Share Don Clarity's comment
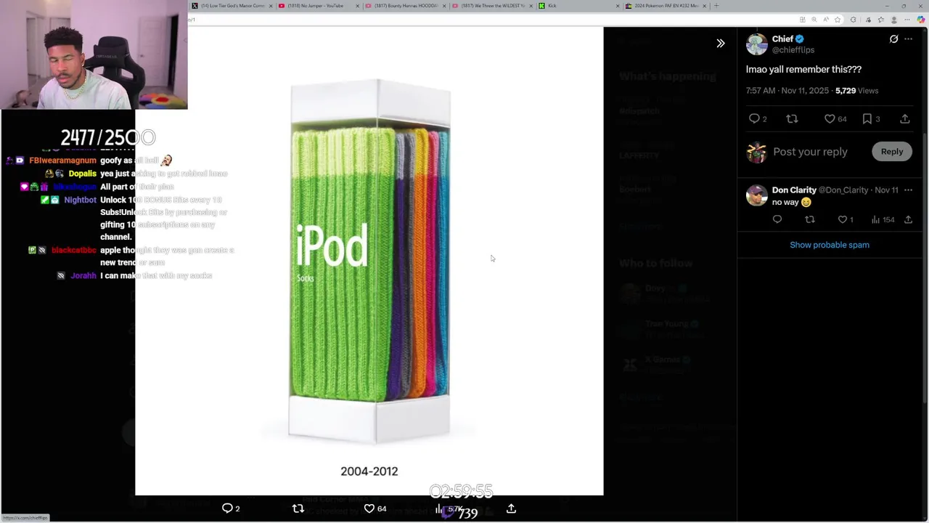Screen dimensions: 929x523 pos(908,219)
